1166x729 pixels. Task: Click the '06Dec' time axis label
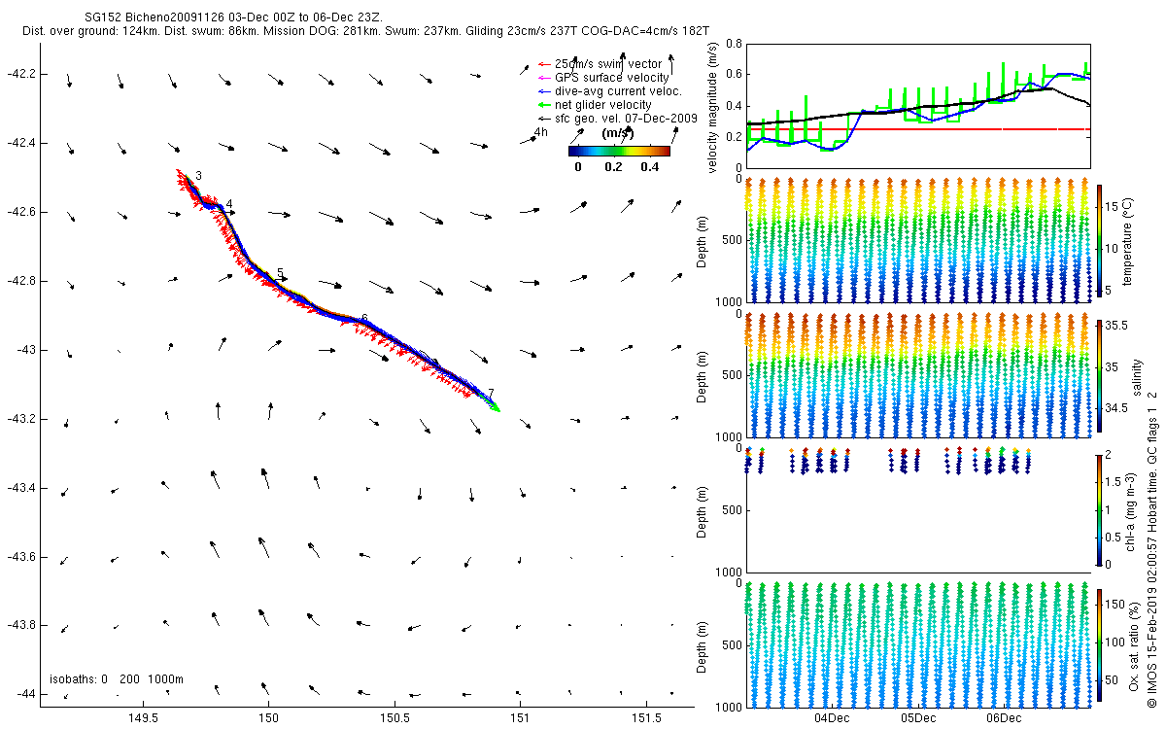click(1003, 718)
